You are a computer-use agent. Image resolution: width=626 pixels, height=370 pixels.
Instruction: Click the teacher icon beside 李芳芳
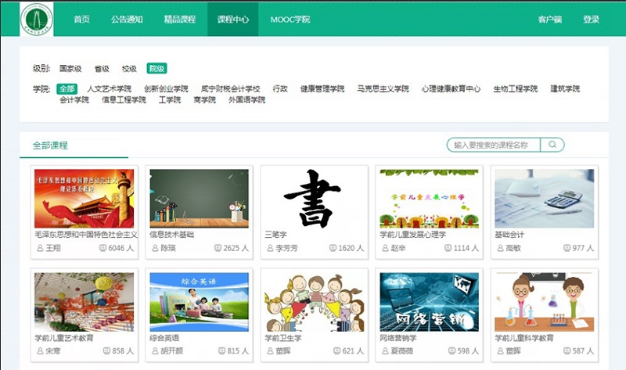pyautogui.click(x=270, y=249)
